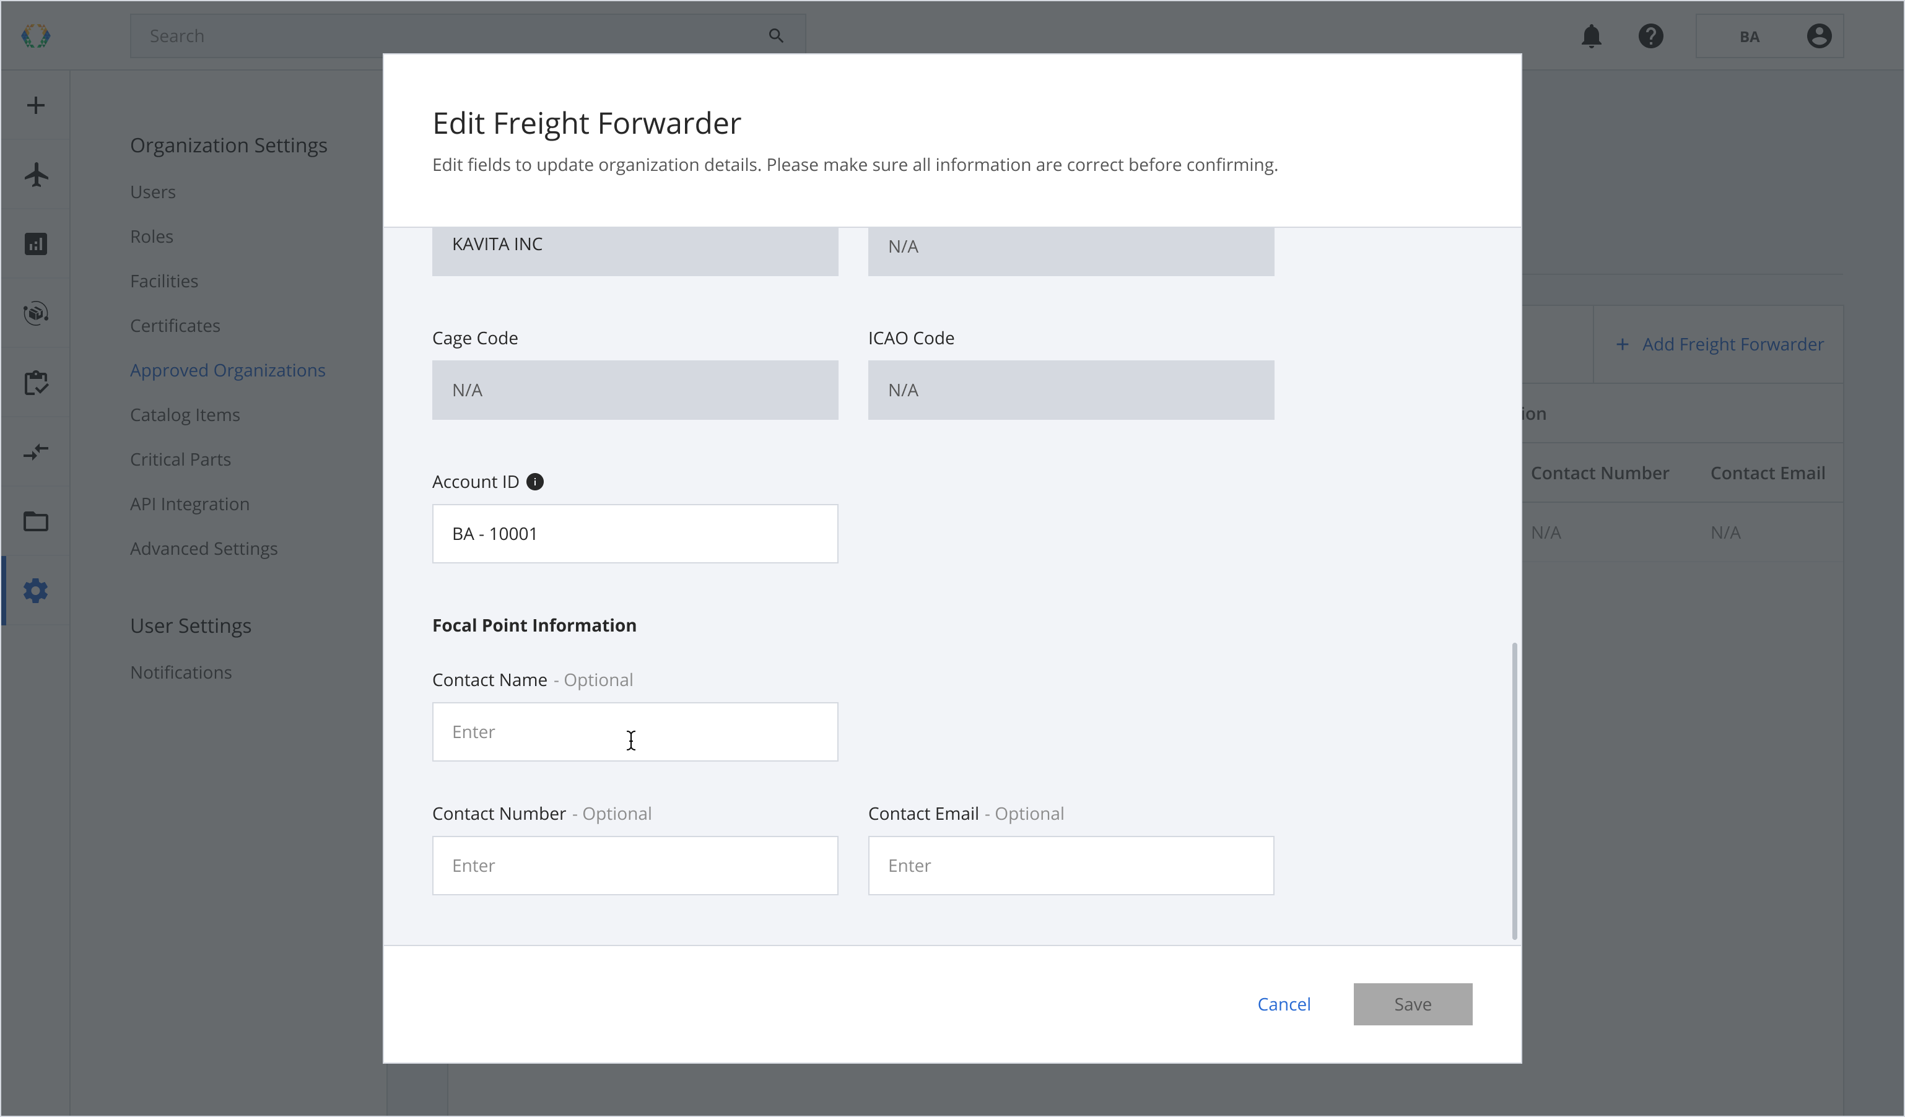Click the dialog's vertical scrollbar
The image size is (1905, 1117).
pyautogui.click(x=1514, y=791)
